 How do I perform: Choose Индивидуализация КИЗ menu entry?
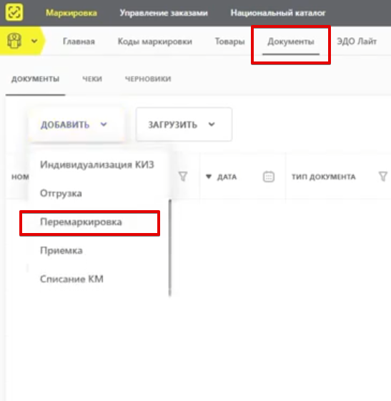coord(97,164)
